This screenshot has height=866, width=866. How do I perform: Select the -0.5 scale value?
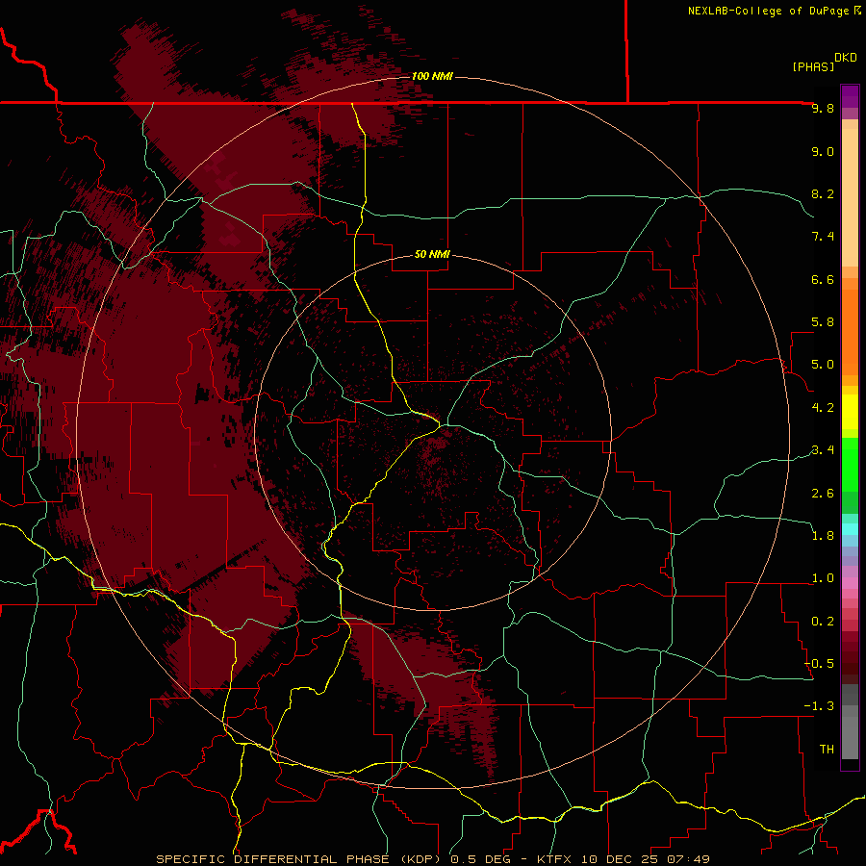pyautogui.click(x=819, y=664)
